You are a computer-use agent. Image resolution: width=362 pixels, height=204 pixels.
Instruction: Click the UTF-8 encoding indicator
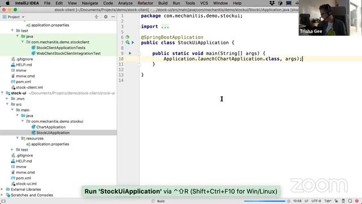(316, 201)
